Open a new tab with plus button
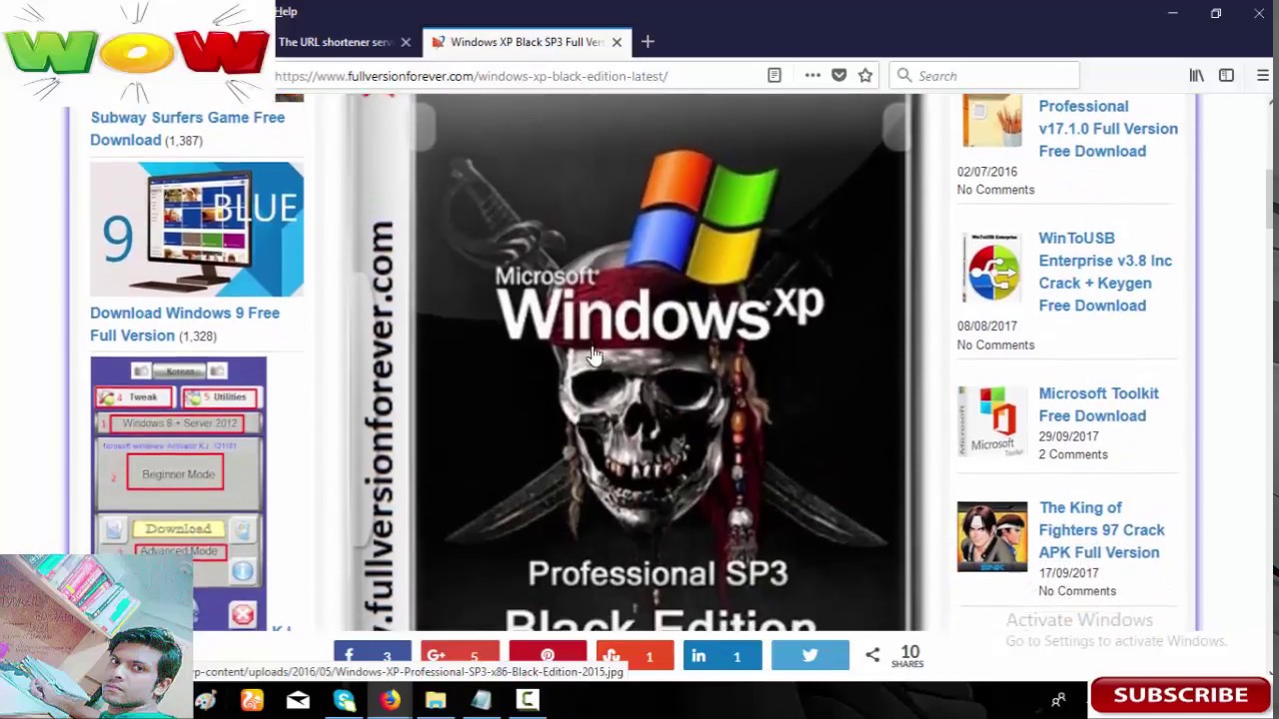 coord(647,41)
